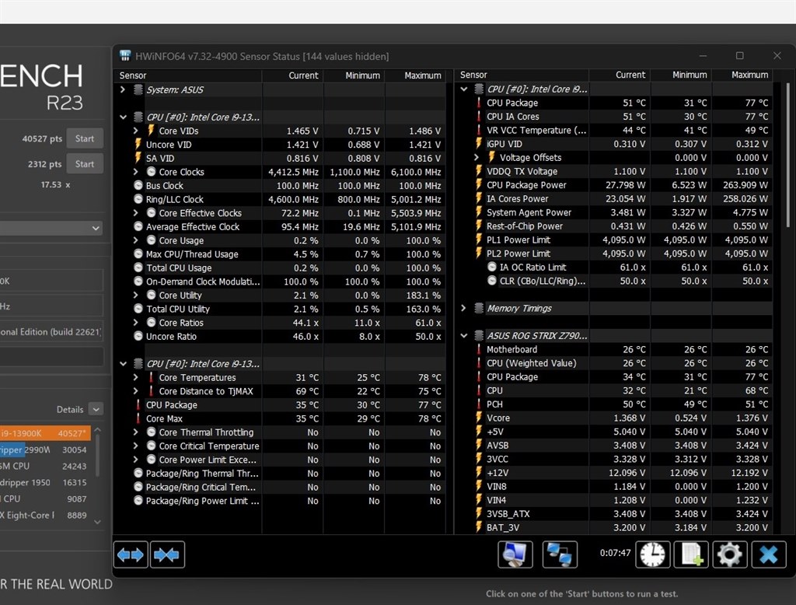Click the lightning icon beside Vcore

tap(479, 418)
